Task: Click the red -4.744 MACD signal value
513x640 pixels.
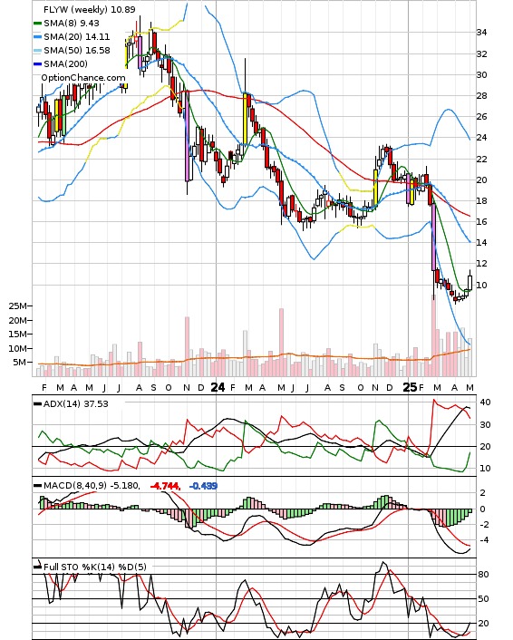Action: pyautogui.click(x=165, y=486)
